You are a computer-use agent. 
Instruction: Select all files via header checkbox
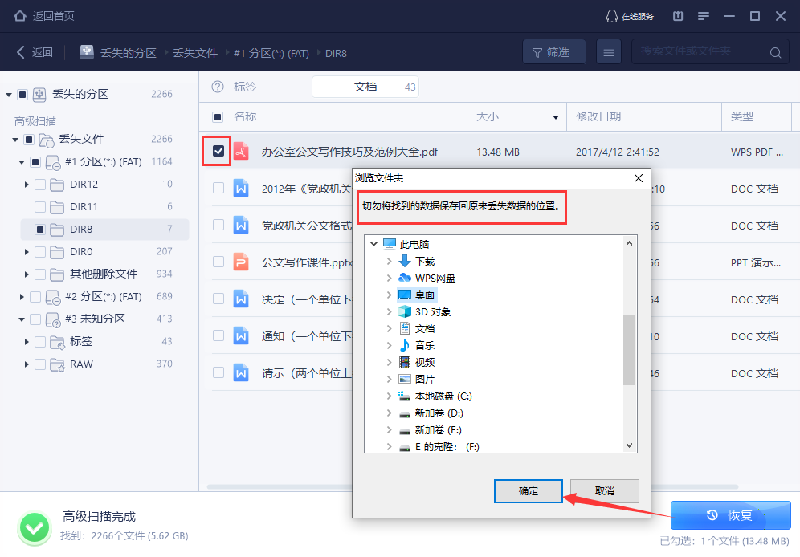tap(216, 116)
